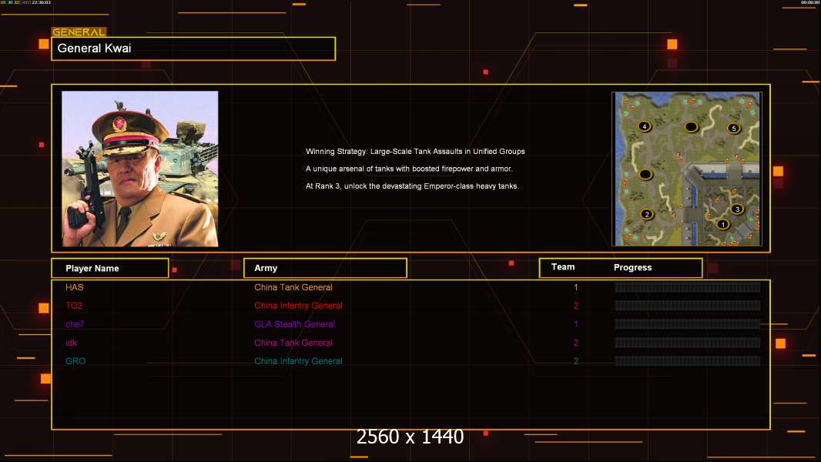Click team number for TO2
The width and height of the screenshot is (821, 462).
(576, 306)
